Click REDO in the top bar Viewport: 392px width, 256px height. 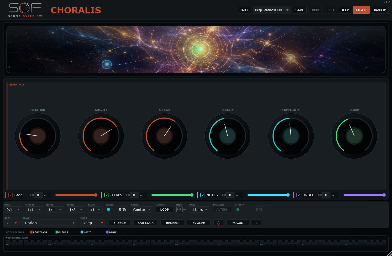[x=330, y=10]
